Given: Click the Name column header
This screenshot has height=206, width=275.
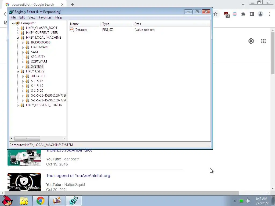Looking at the screenshot, I should click(85, 24).
